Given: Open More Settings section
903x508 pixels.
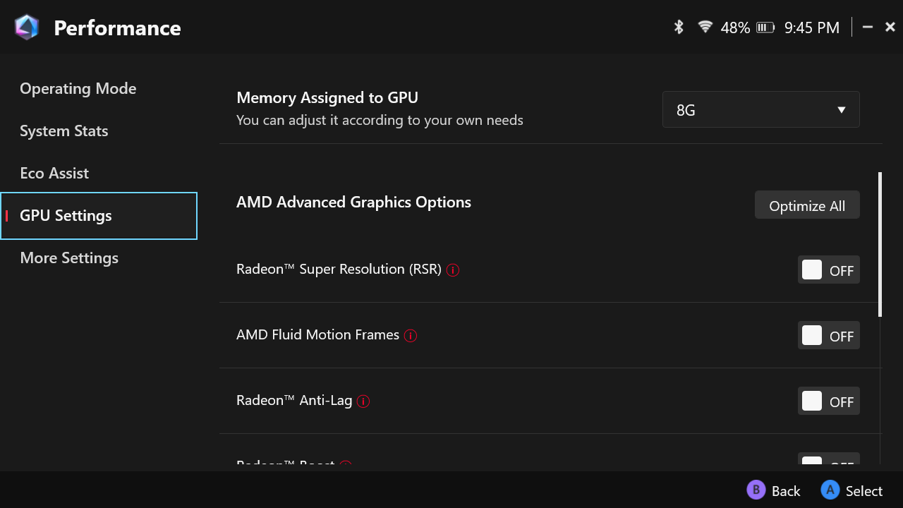Looking at the screenshot, I should pyautogui.click(x=69, y=258).
